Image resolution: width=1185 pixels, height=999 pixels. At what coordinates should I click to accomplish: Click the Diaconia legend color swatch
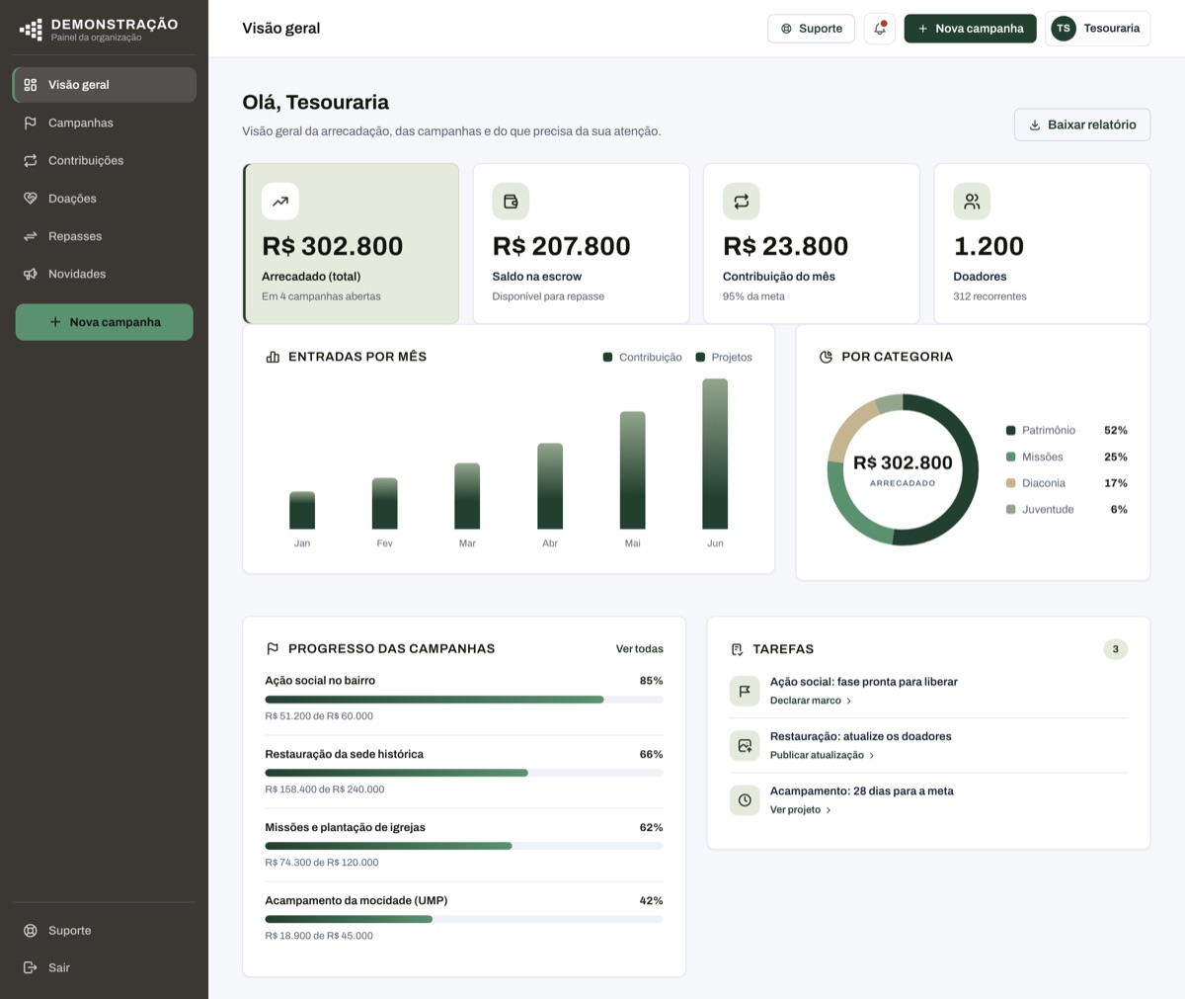(x=1010, y=483)
